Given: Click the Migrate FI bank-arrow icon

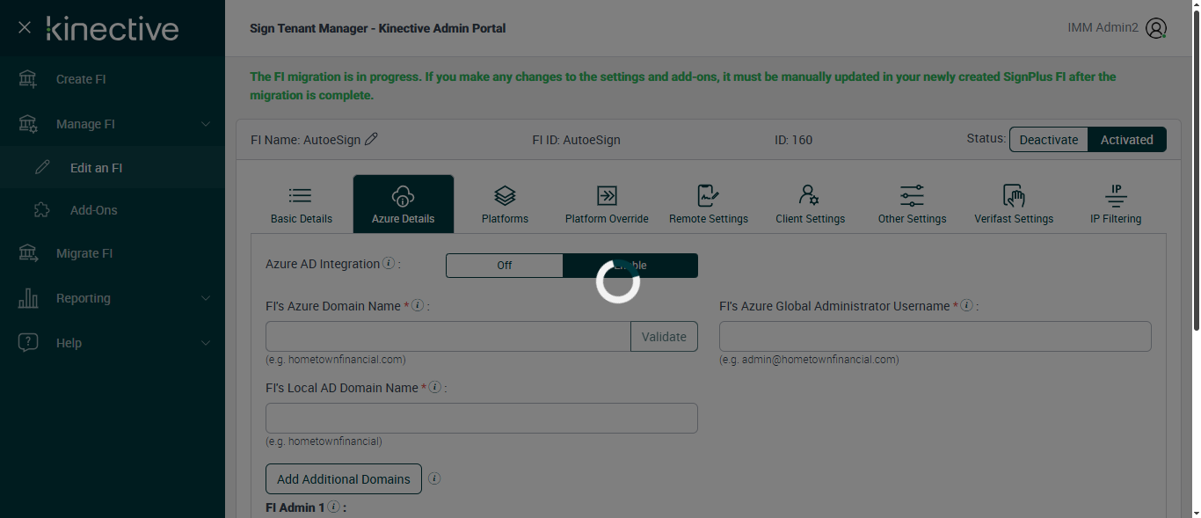Looking at the screenshot, I should pyautogui.click(x=28, y=253).
